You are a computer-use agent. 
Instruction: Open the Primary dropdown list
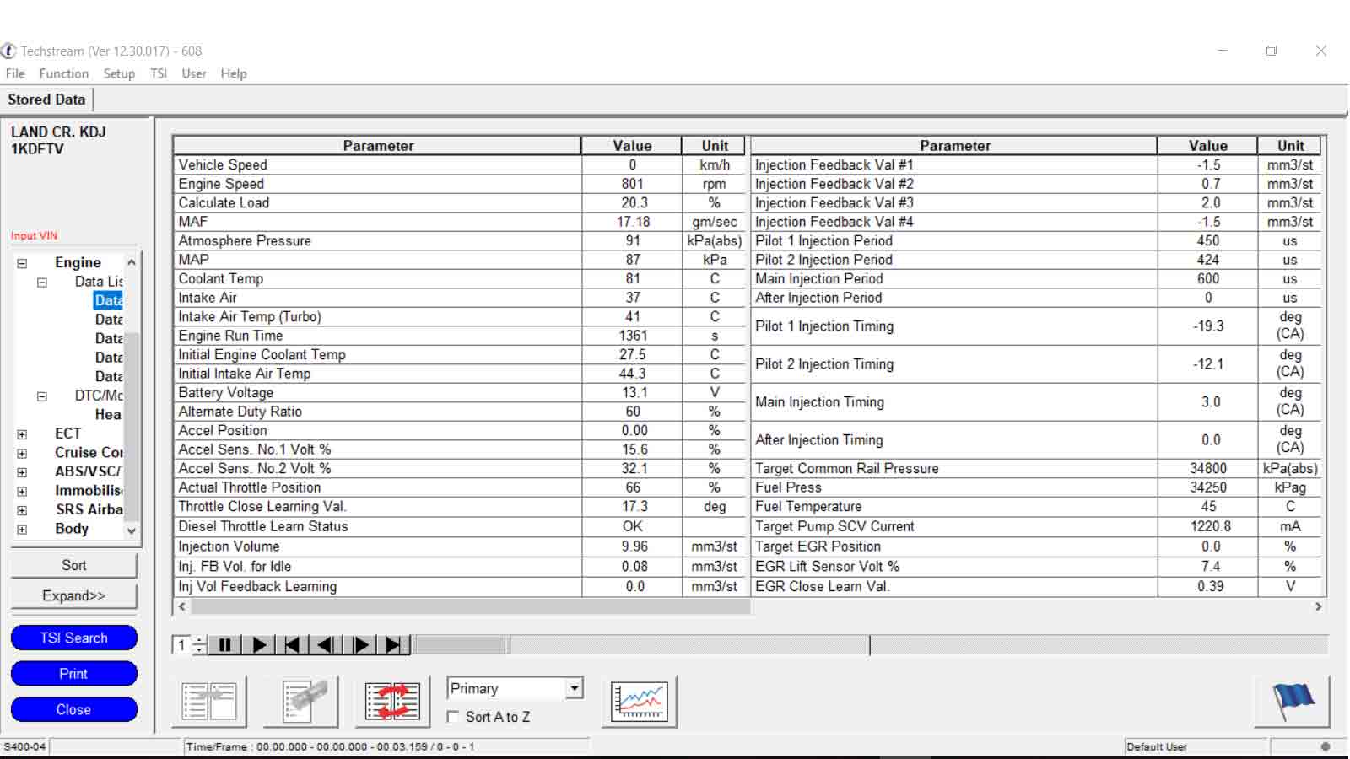(x=574, y=689)
